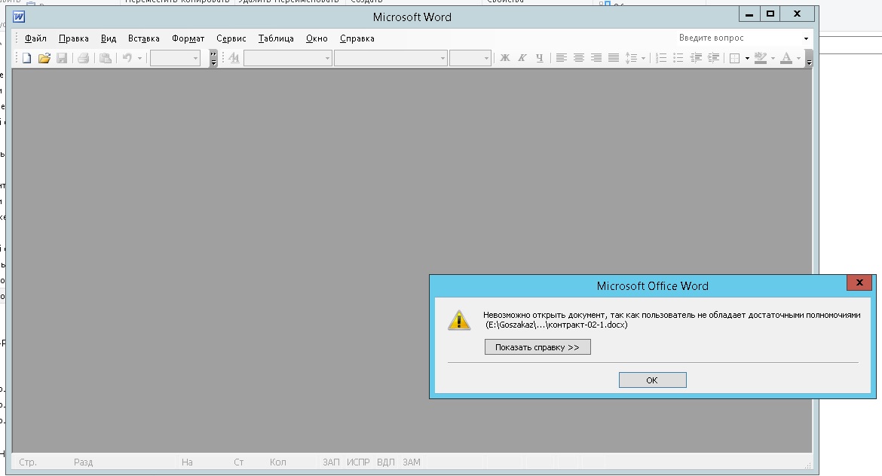Open the Вид menu

pos(109,38)
